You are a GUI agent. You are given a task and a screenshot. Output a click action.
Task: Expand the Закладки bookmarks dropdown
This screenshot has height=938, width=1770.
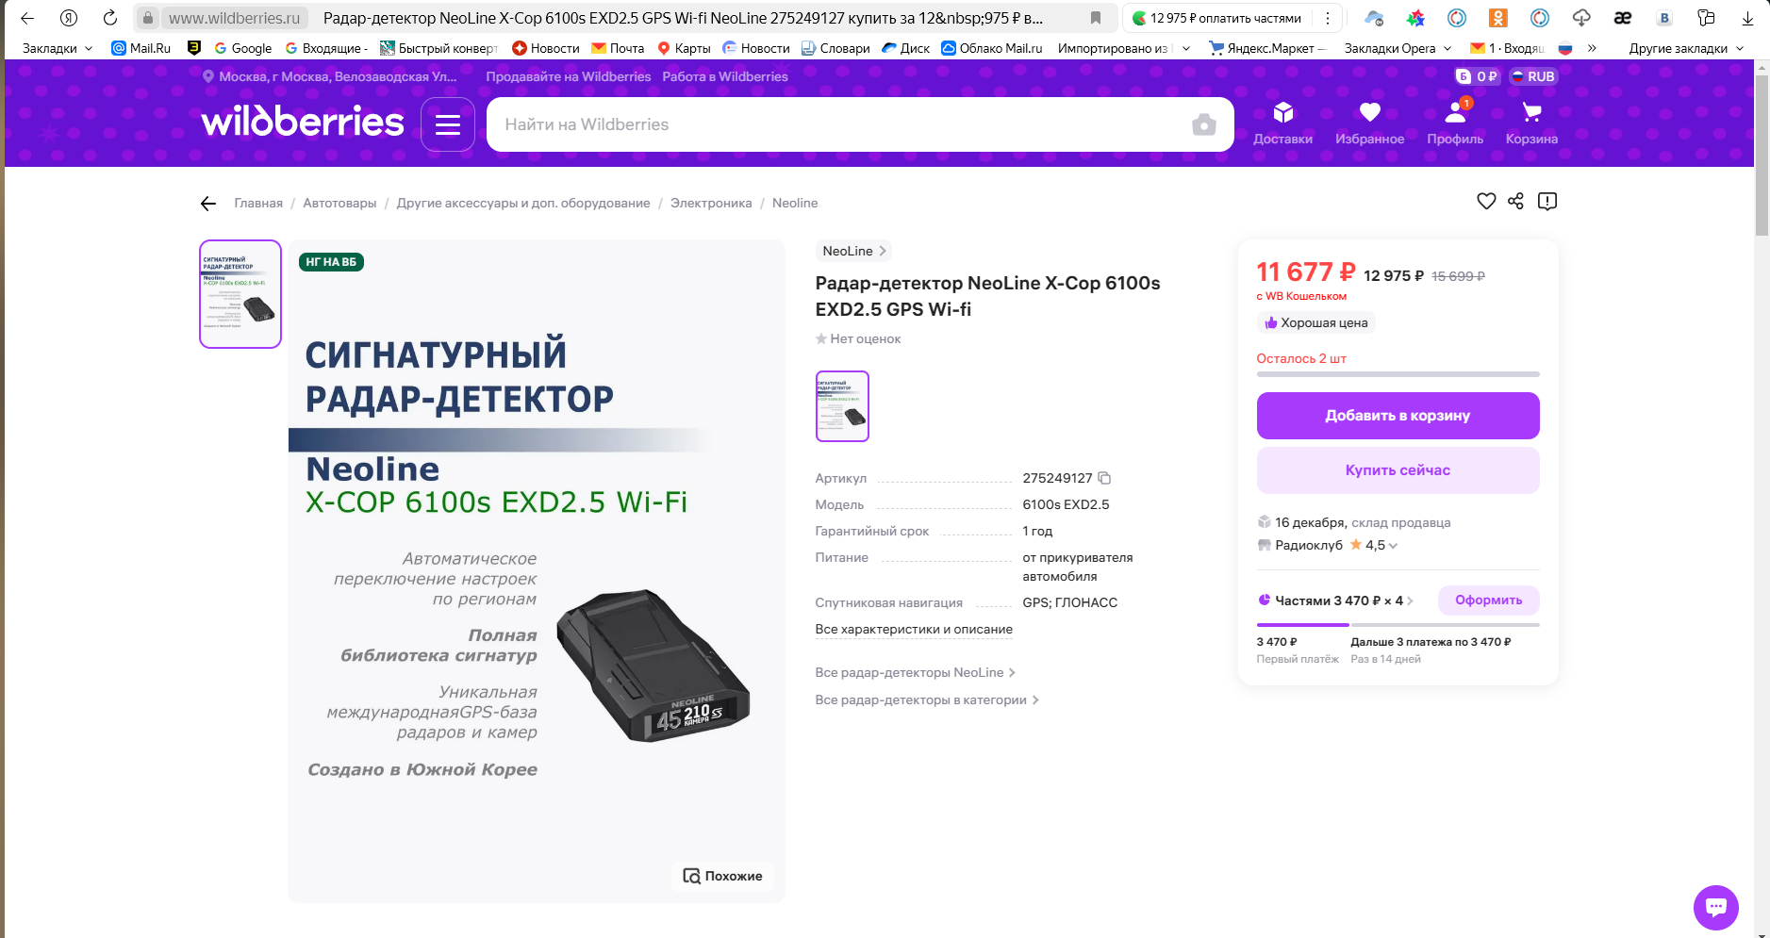58,48
